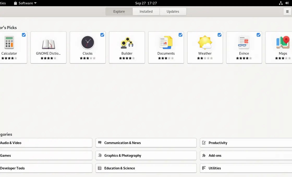
Task: Click the Communication & News speech bubble icon
Action: point(100,143)
